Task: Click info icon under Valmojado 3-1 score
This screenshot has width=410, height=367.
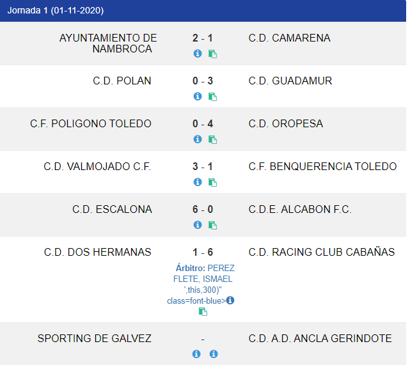Action: coord(198,182)
